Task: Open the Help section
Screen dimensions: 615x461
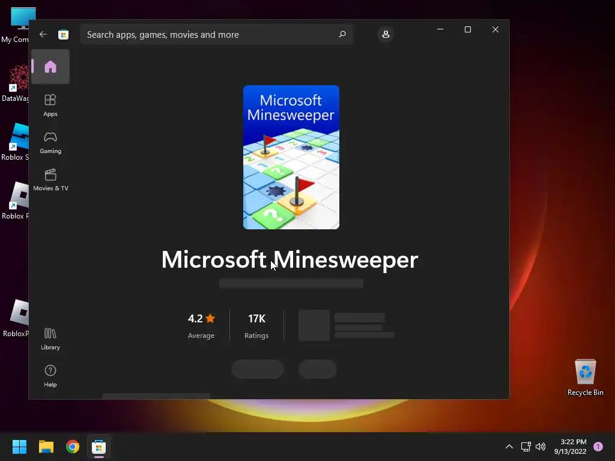Action: point(50,376)
